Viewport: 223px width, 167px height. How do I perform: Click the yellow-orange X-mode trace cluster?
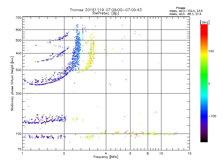[91, 55]
